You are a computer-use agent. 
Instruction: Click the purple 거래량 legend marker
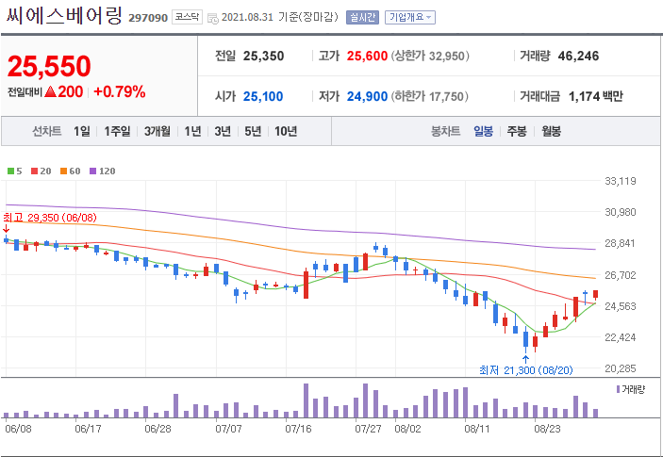pyautogui.click(x=618, y=389)
